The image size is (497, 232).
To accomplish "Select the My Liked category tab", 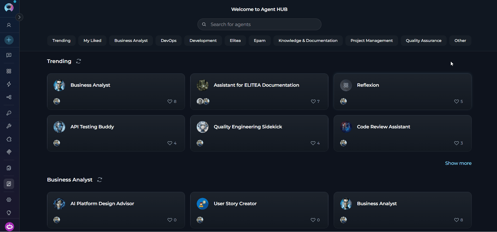I will click(x=92, y=41).
